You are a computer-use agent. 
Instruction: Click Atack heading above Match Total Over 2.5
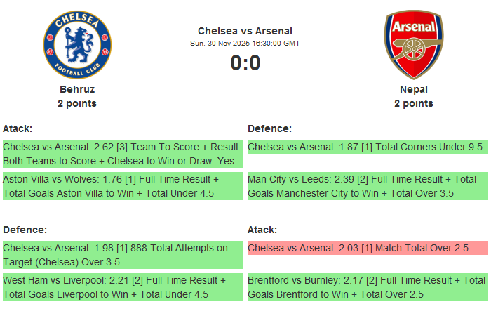[262, 230]
